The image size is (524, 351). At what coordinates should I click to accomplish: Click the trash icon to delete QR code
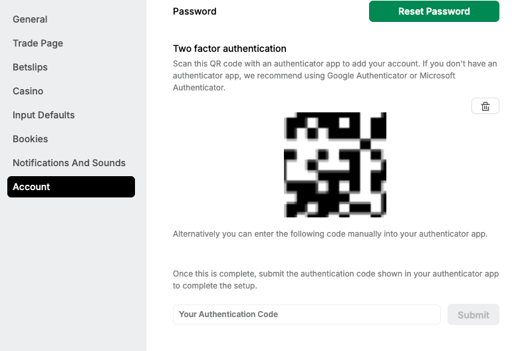tap(485, 106)
